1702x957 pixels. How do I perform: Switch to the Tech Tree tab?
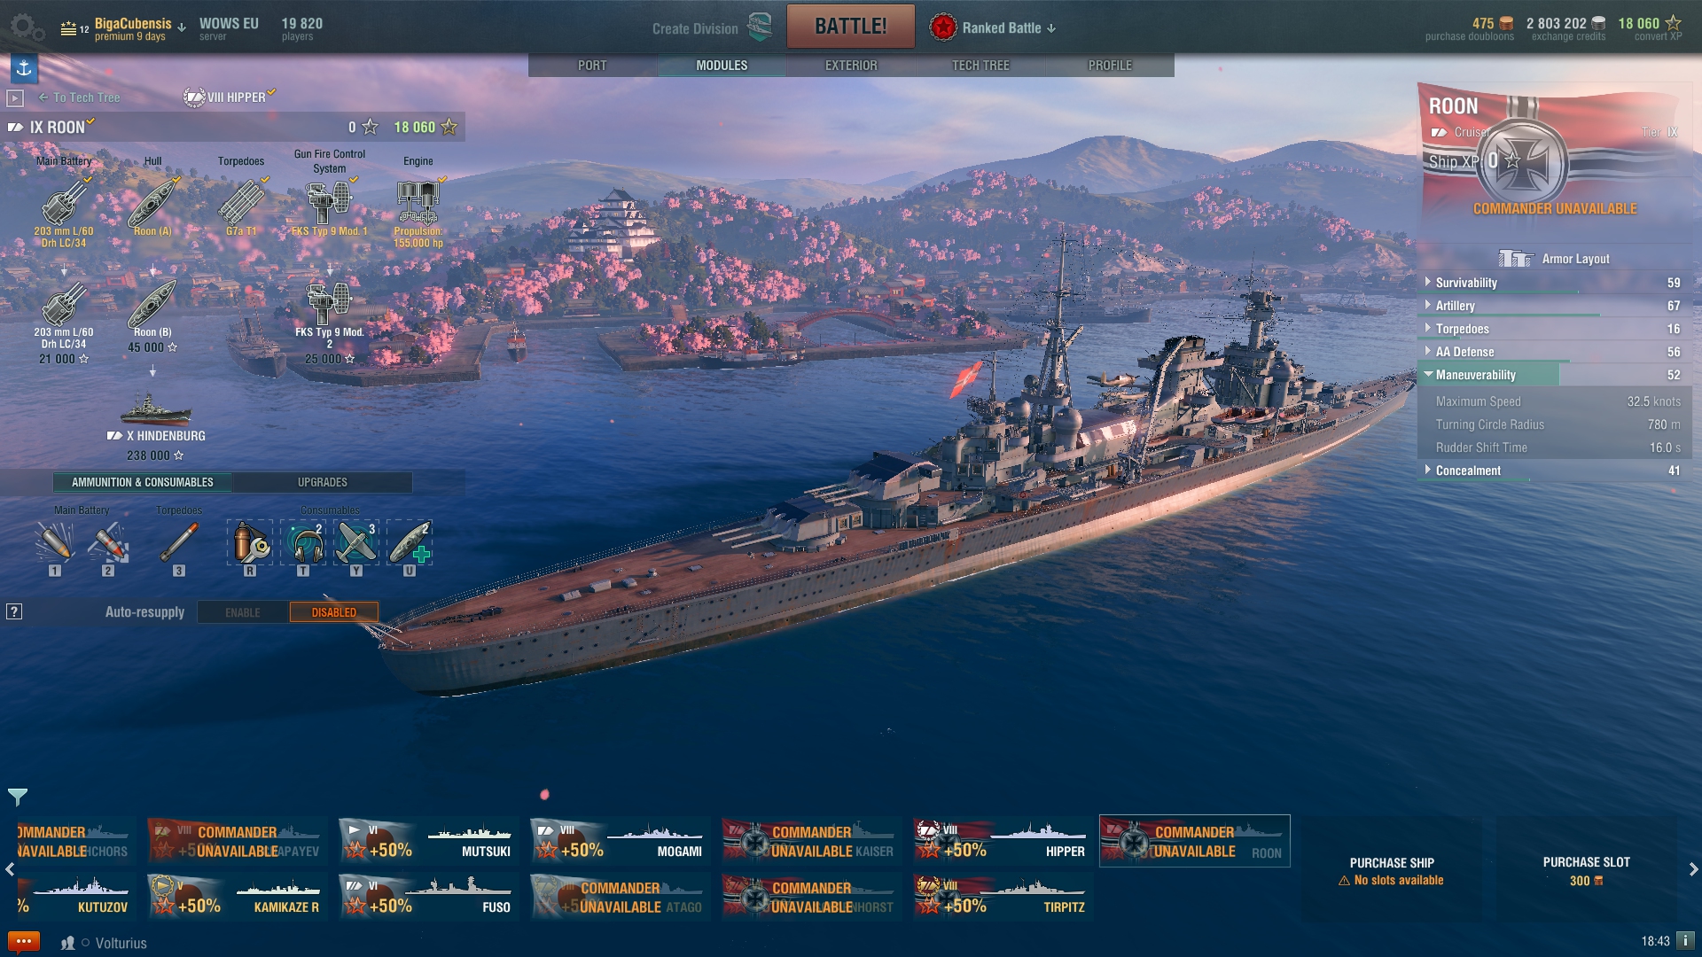click(x=980, y=66)
